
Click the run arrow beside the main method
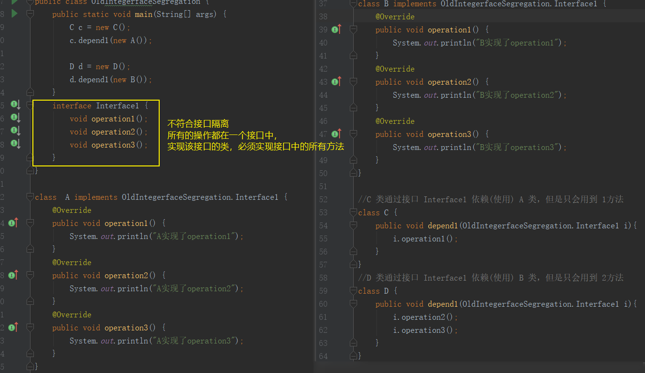point(14,14)
